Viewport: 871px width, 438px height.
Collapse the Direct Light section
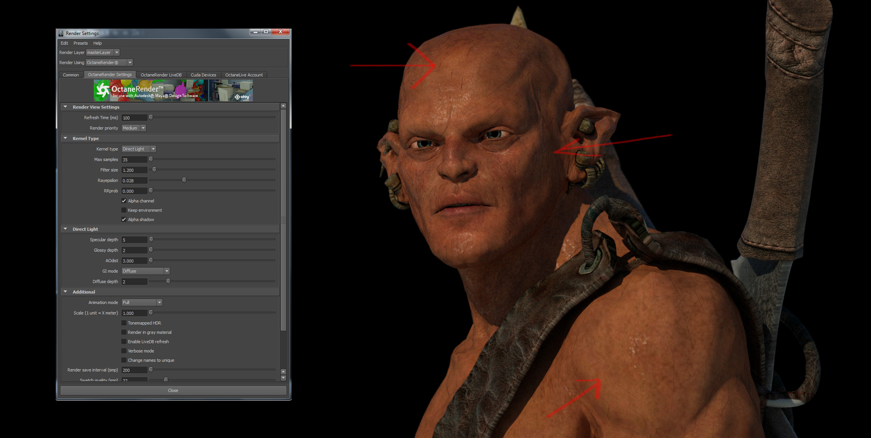(65, 229)
